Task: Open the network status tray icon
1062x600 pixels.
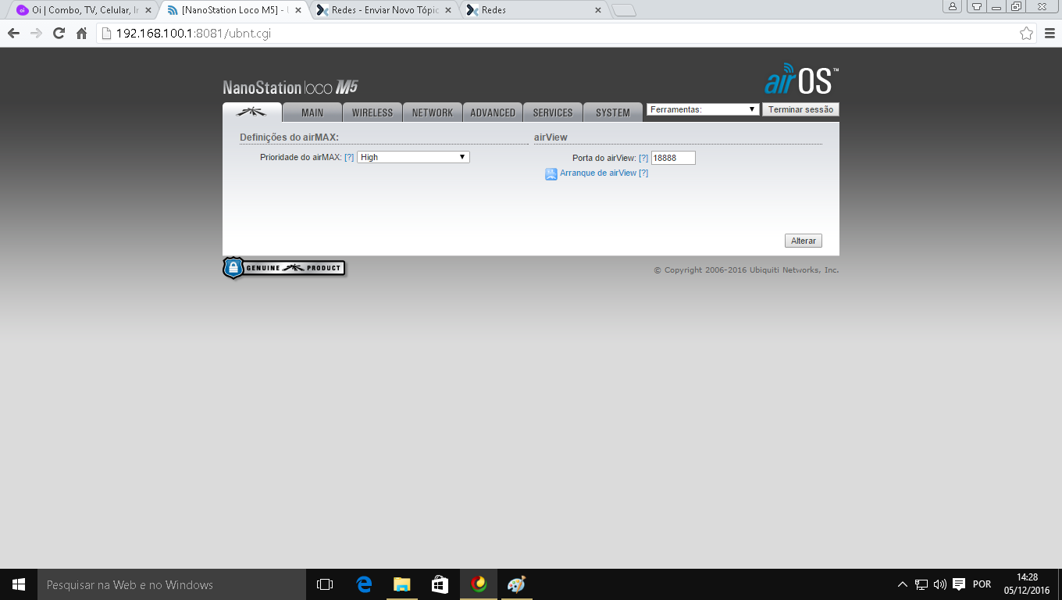Action: coord(921,584)
